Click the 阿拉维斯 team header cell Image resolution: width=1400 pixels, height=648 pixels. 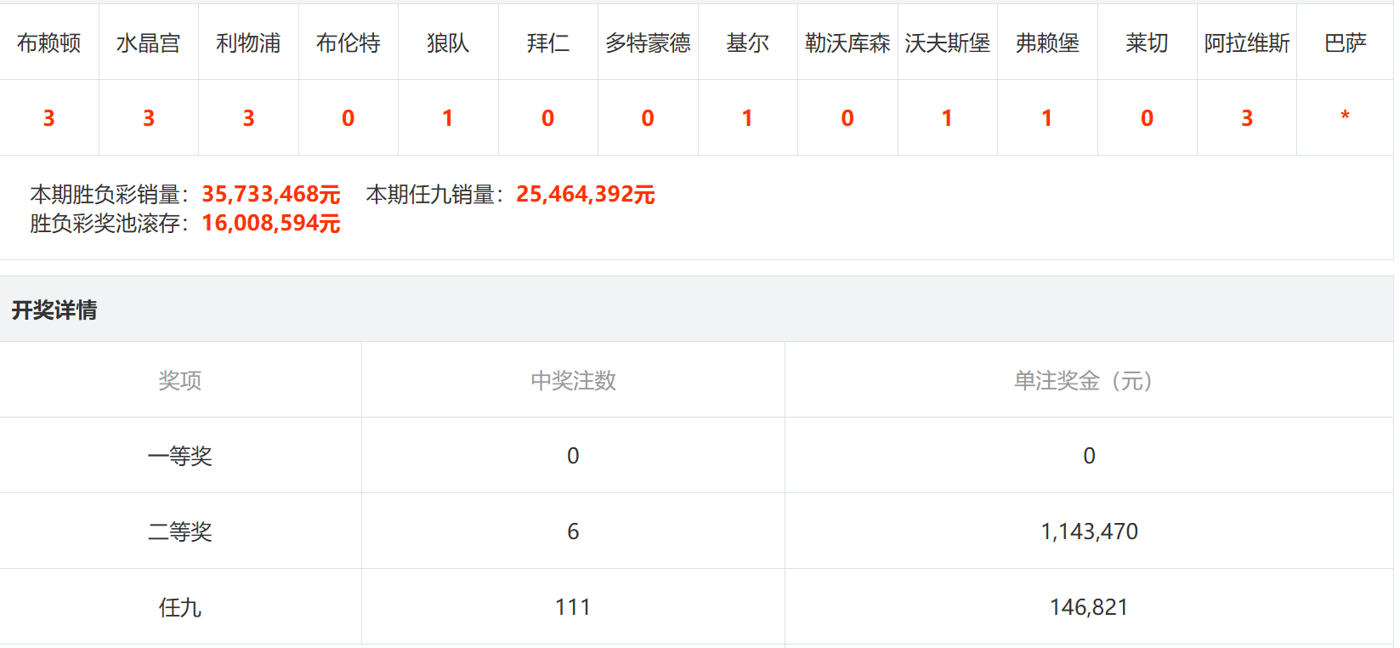pos(1247,43)
